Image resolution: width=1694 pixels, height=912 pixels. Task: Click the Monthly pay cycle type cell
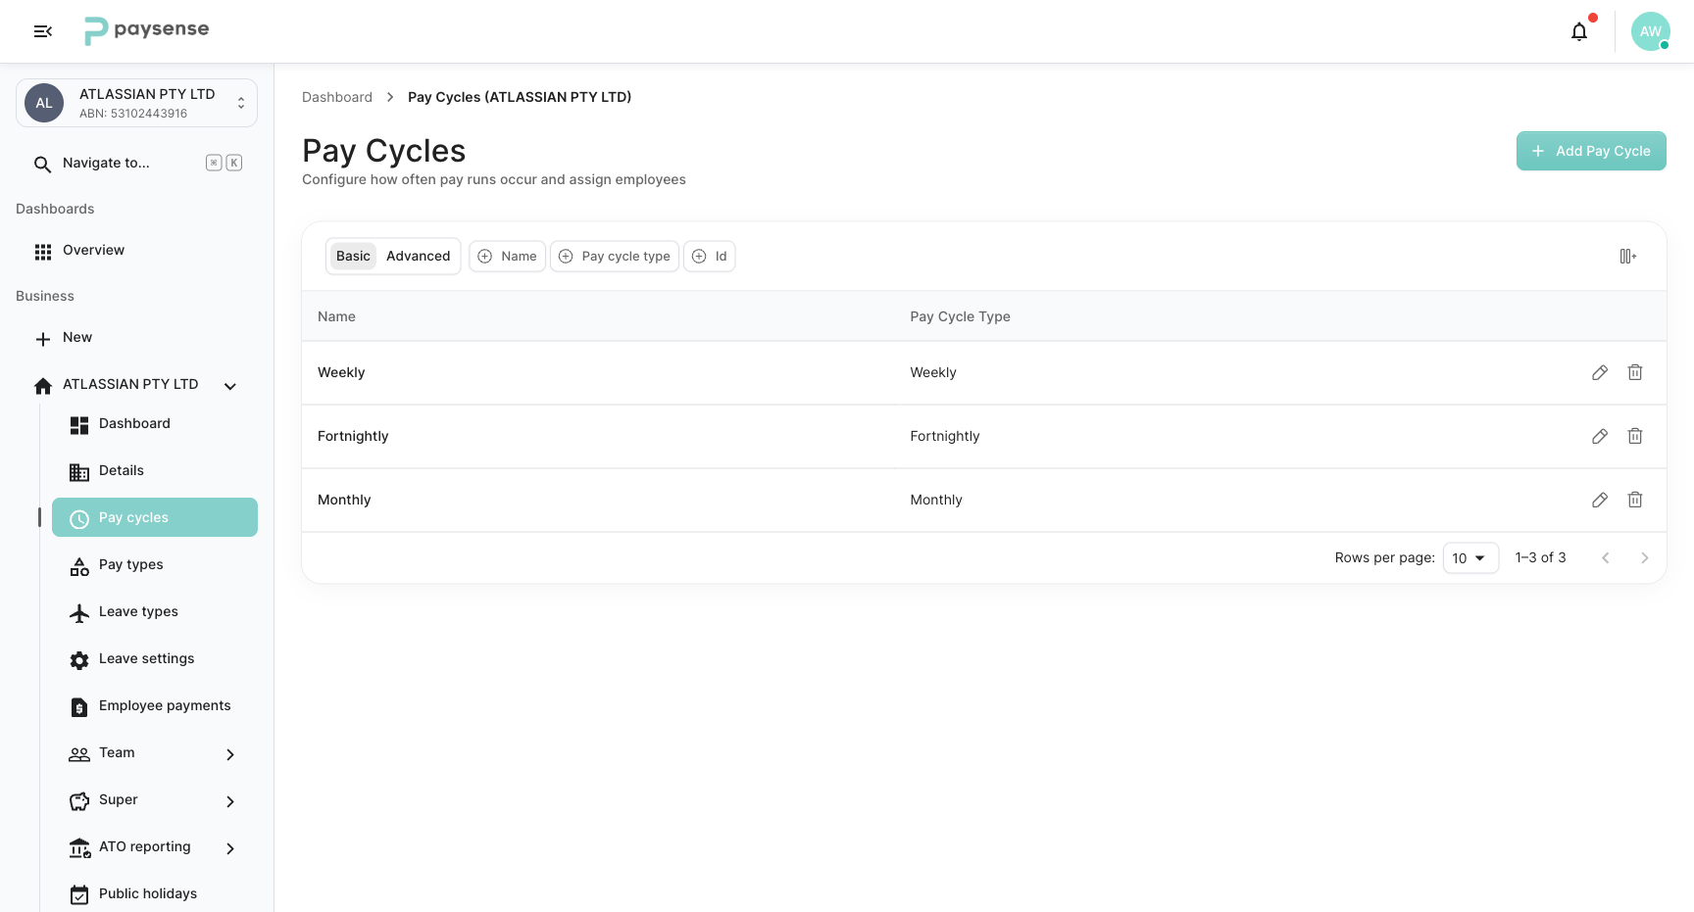point(936,500)
